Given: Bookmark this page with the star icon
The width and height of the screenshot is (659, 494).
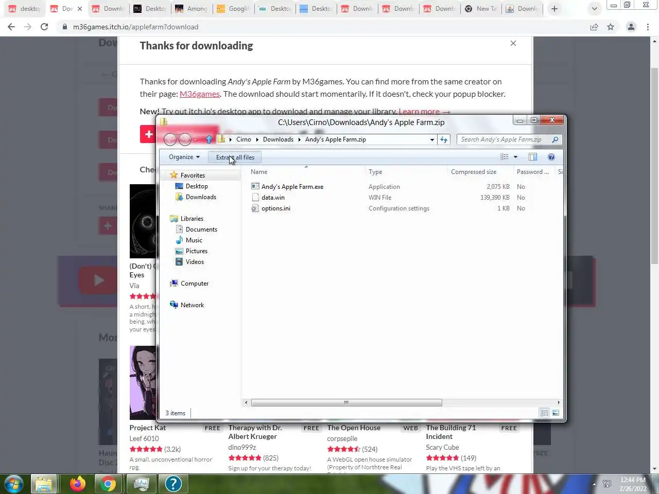Looking at the screenshot, I should tap(611, 27).
